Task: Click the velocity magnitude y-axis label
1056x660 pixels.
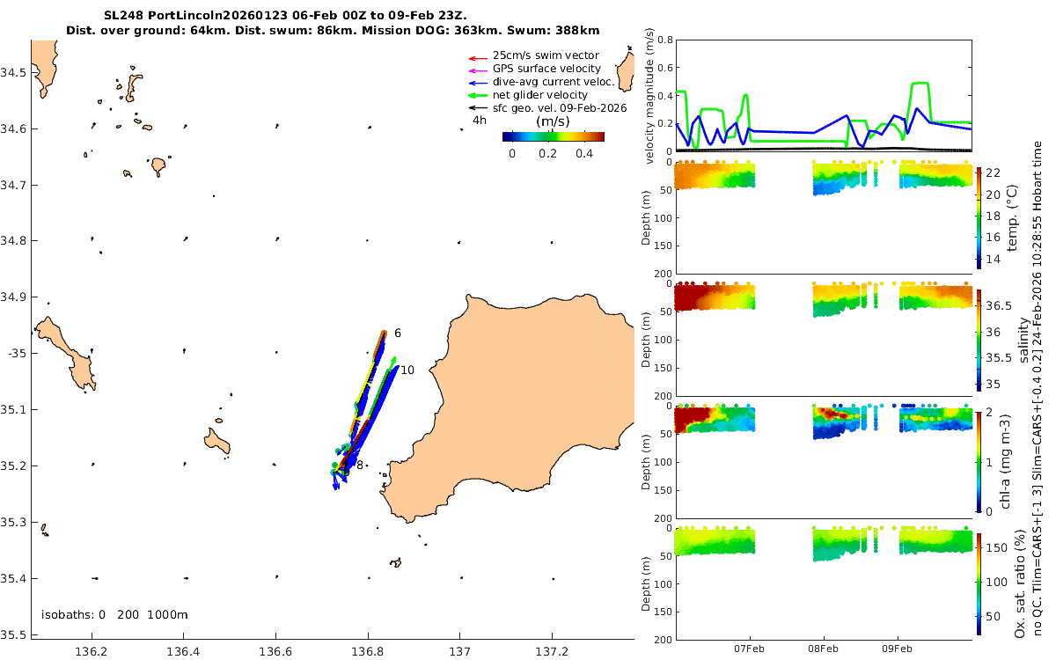Action: pos(650,96)
